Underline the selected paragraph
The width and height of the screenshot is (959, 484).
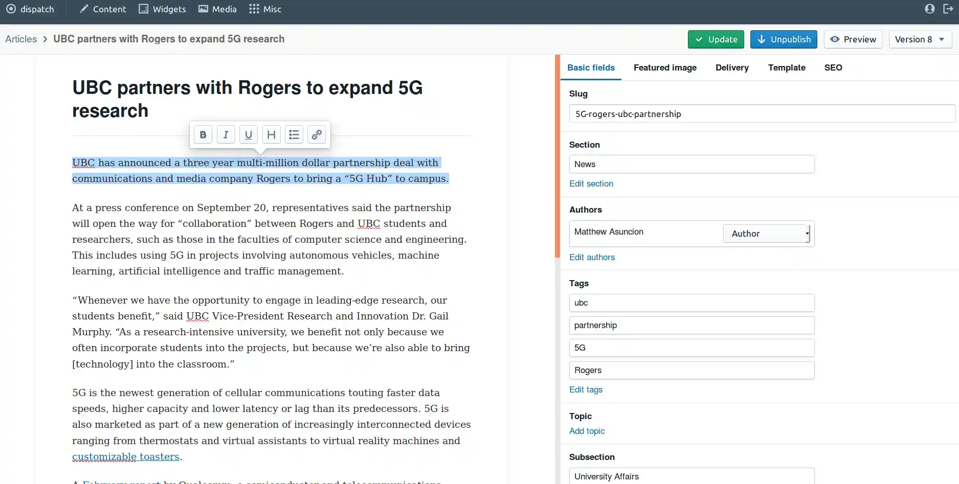(249, 135)
